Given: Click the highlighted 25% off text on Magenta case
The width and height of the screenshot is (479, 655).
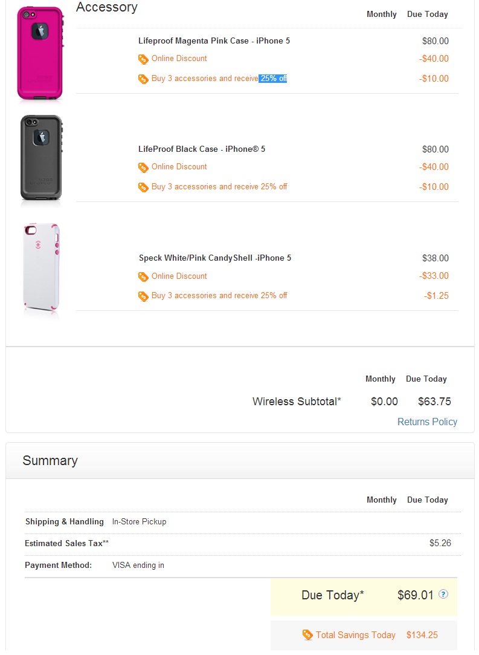Looking at the screenshot, I should [x=273, y=79].
